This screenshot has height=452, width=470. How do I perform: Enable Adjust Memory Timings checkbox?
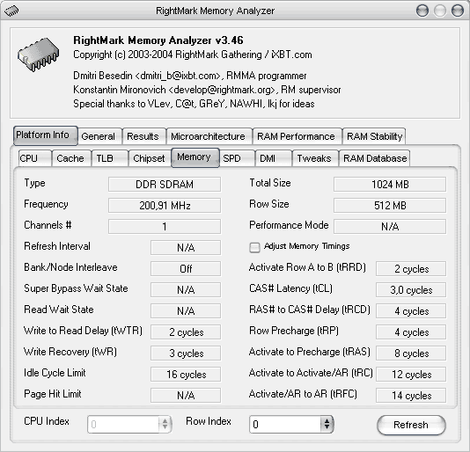[x=254, y=247]
